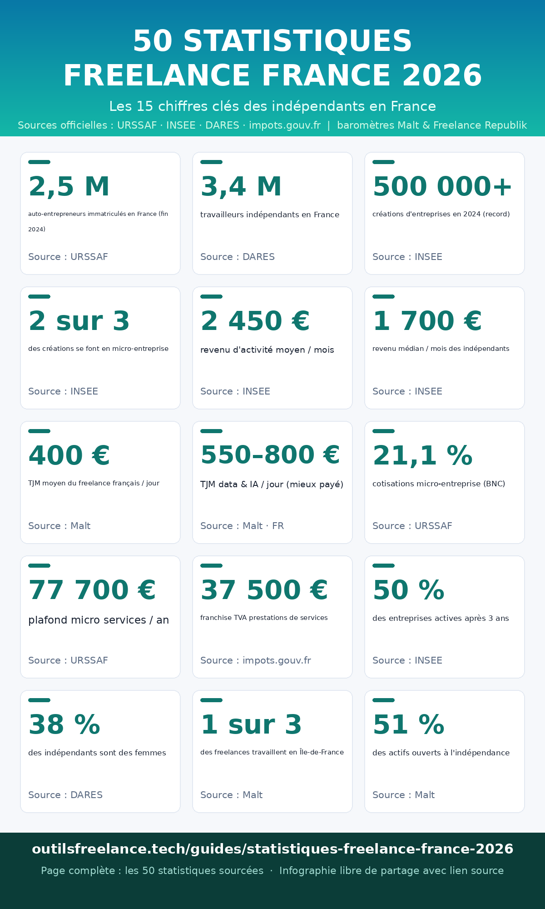Image resolution: width=545 pixels, height=909 pixels.
Task: Click the green accent bar above 2,5 M
Action: click(x=39, y=162)
